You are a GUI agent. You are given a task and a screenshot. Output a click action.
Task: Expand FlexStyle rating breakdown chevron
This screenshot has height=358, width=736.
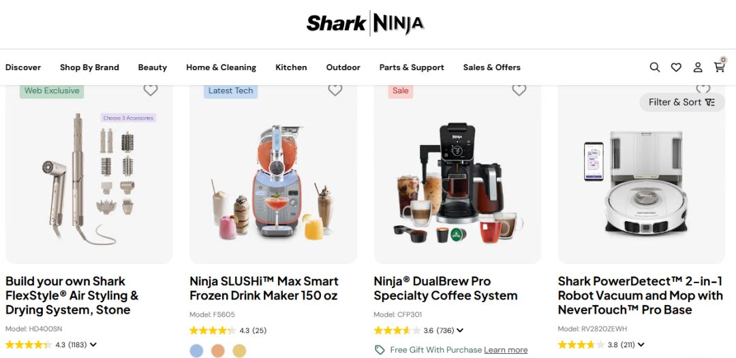[x=93, y=345]
